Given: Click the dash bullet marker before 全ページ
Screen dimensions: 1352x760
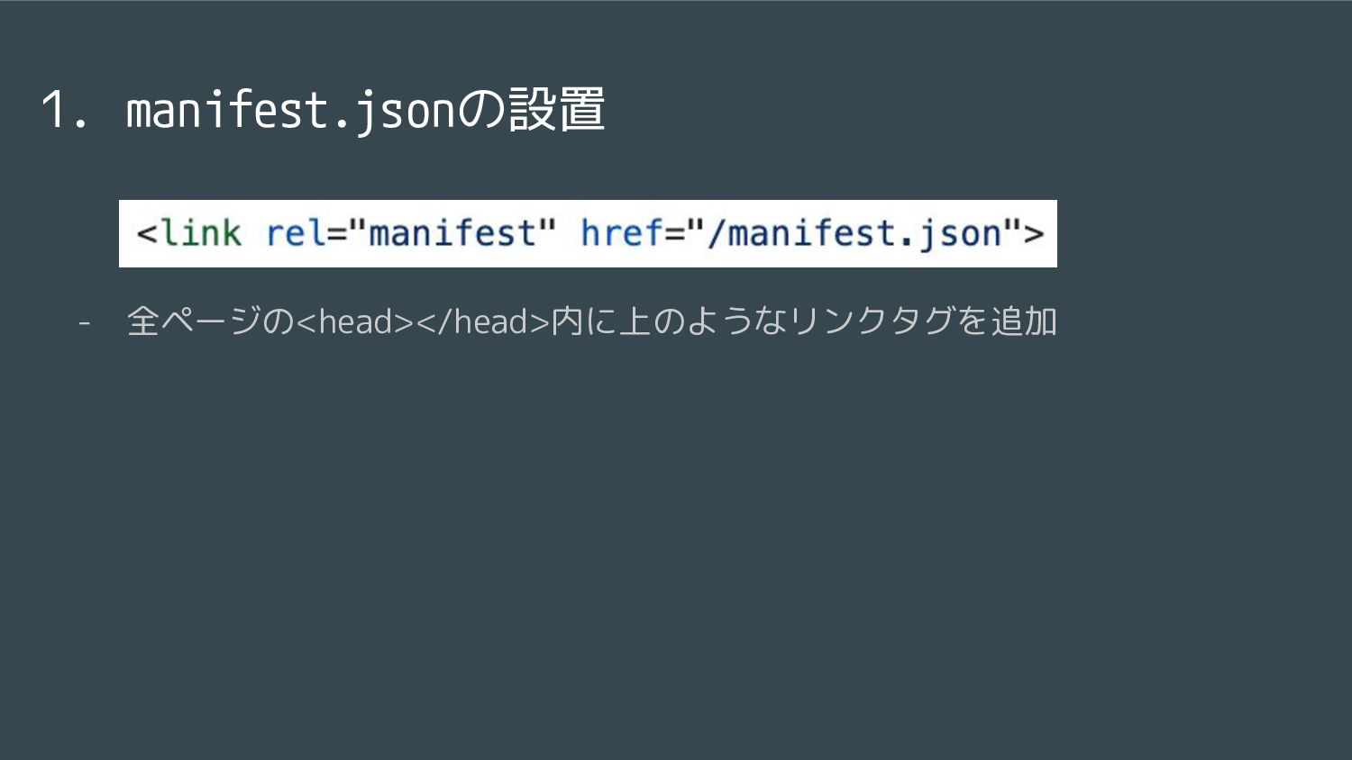Looking at the screenshot, I should pos(84,321).
